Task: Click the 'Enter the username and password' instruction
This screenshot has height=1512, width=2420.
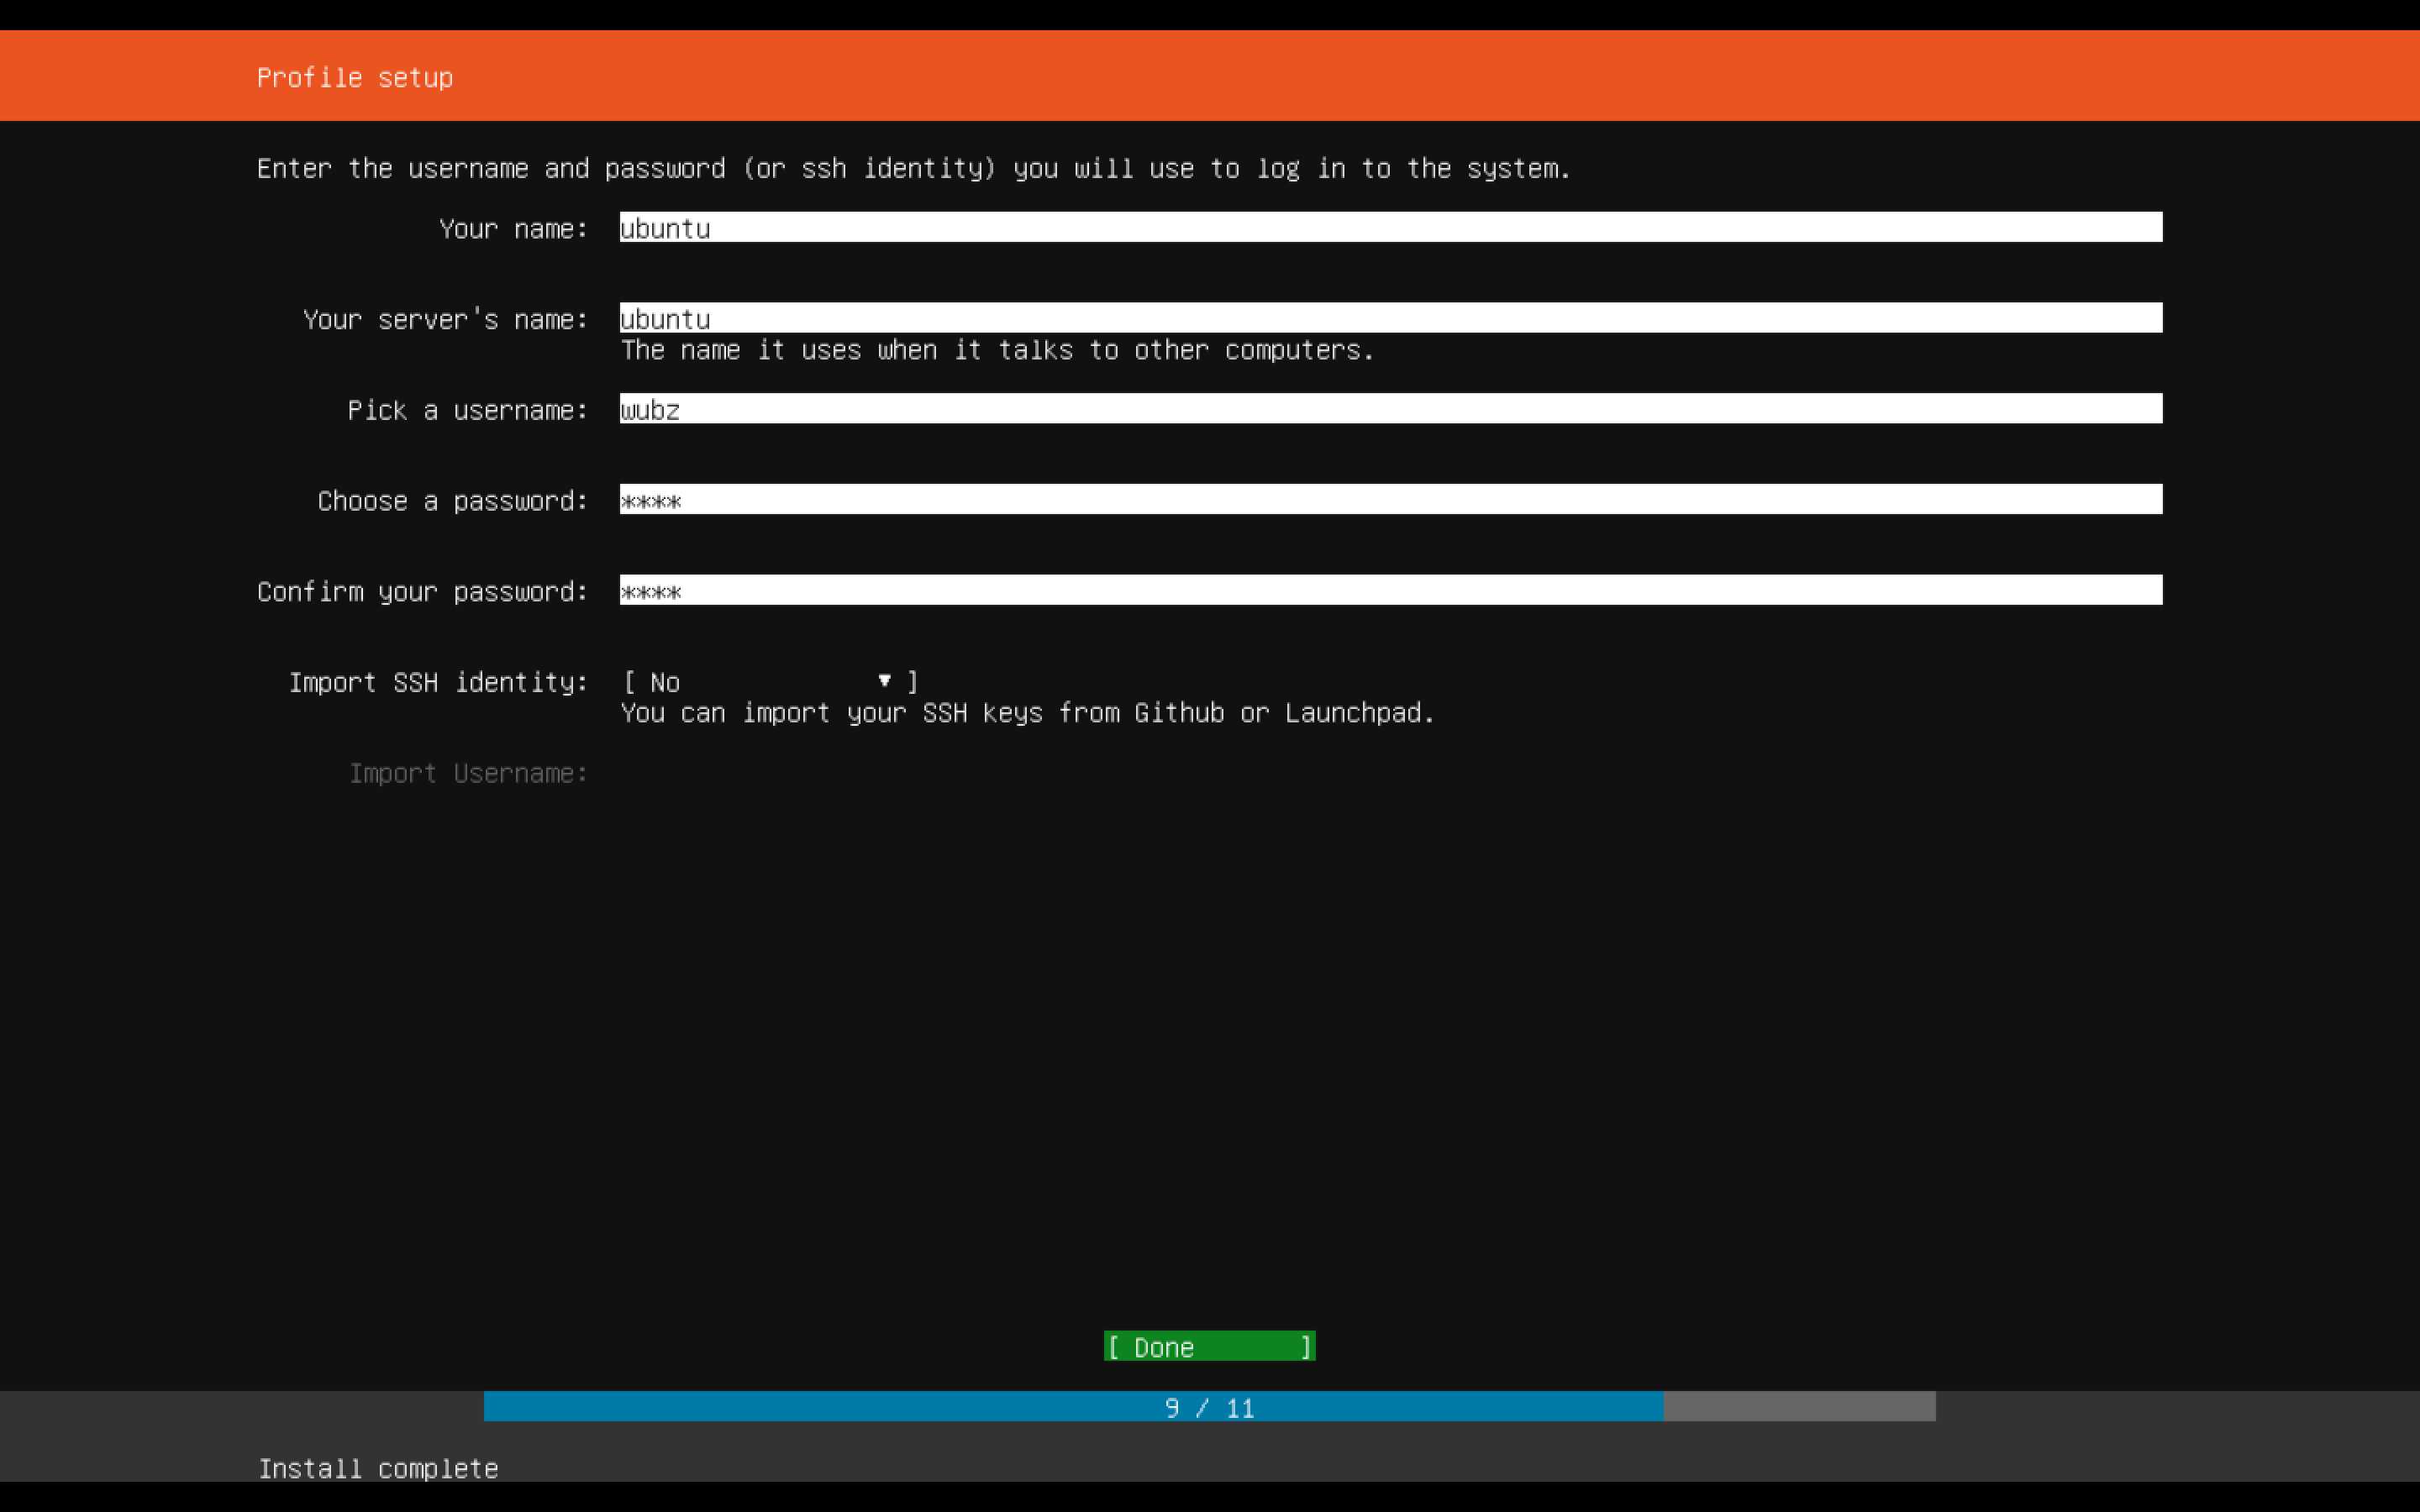Action: (x=914, y=169)
